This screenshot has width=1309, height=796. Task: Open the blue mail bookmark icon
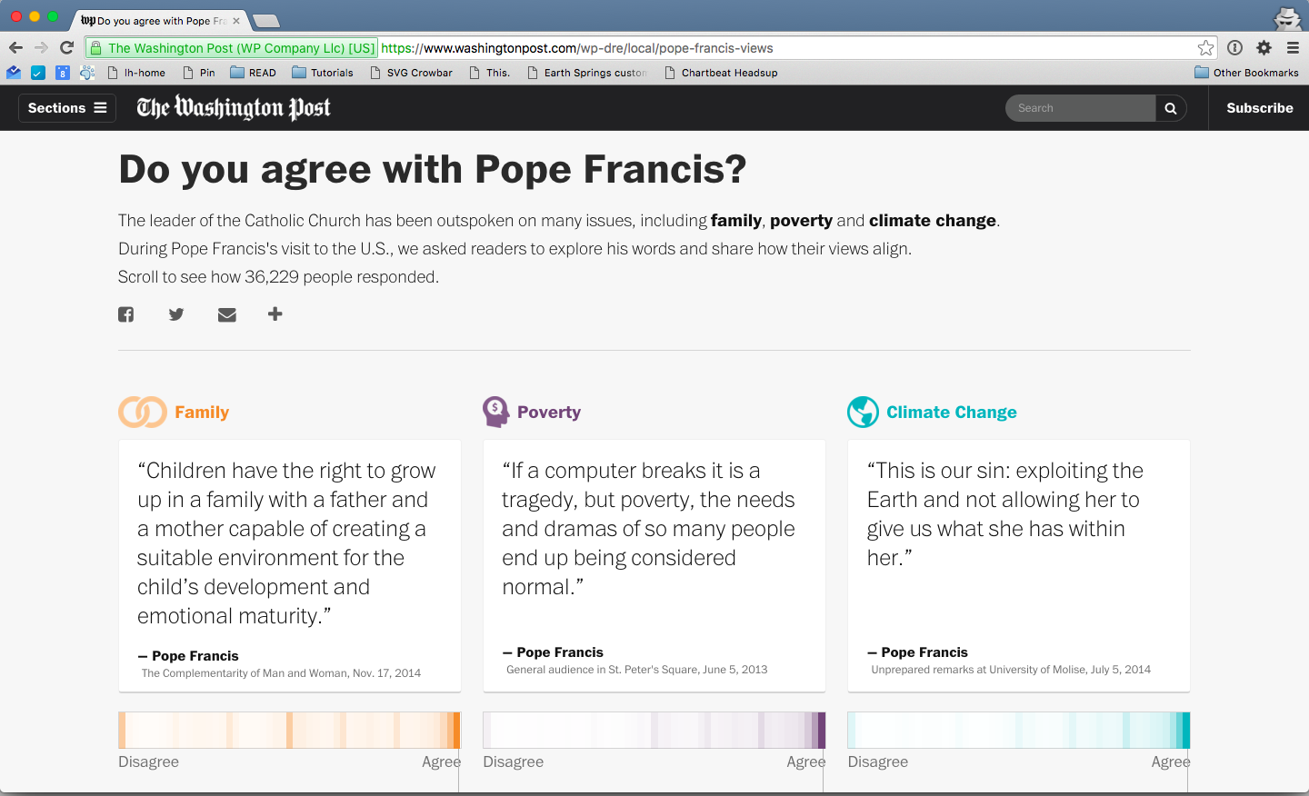pos(14,73)
